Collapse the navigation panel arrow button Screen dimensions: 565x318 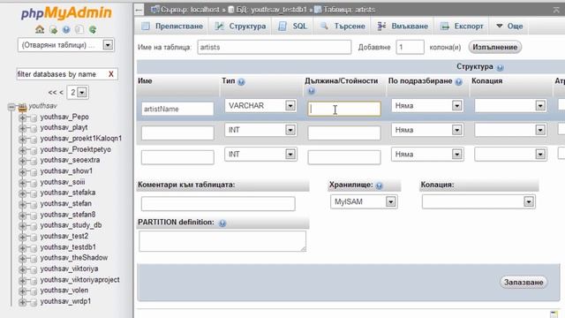point(139,10)
